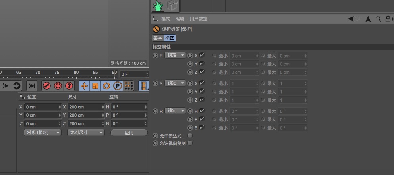Click the size Z field stepper arrows

tap(103, 123)
